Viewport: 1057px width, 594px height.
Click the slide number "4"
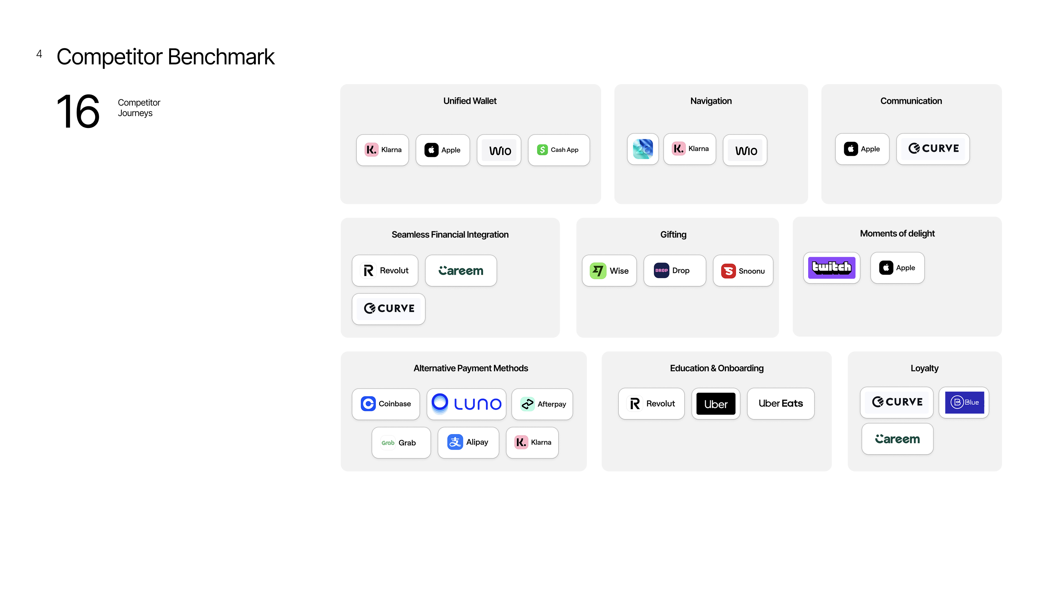click(x=39, y=54)
